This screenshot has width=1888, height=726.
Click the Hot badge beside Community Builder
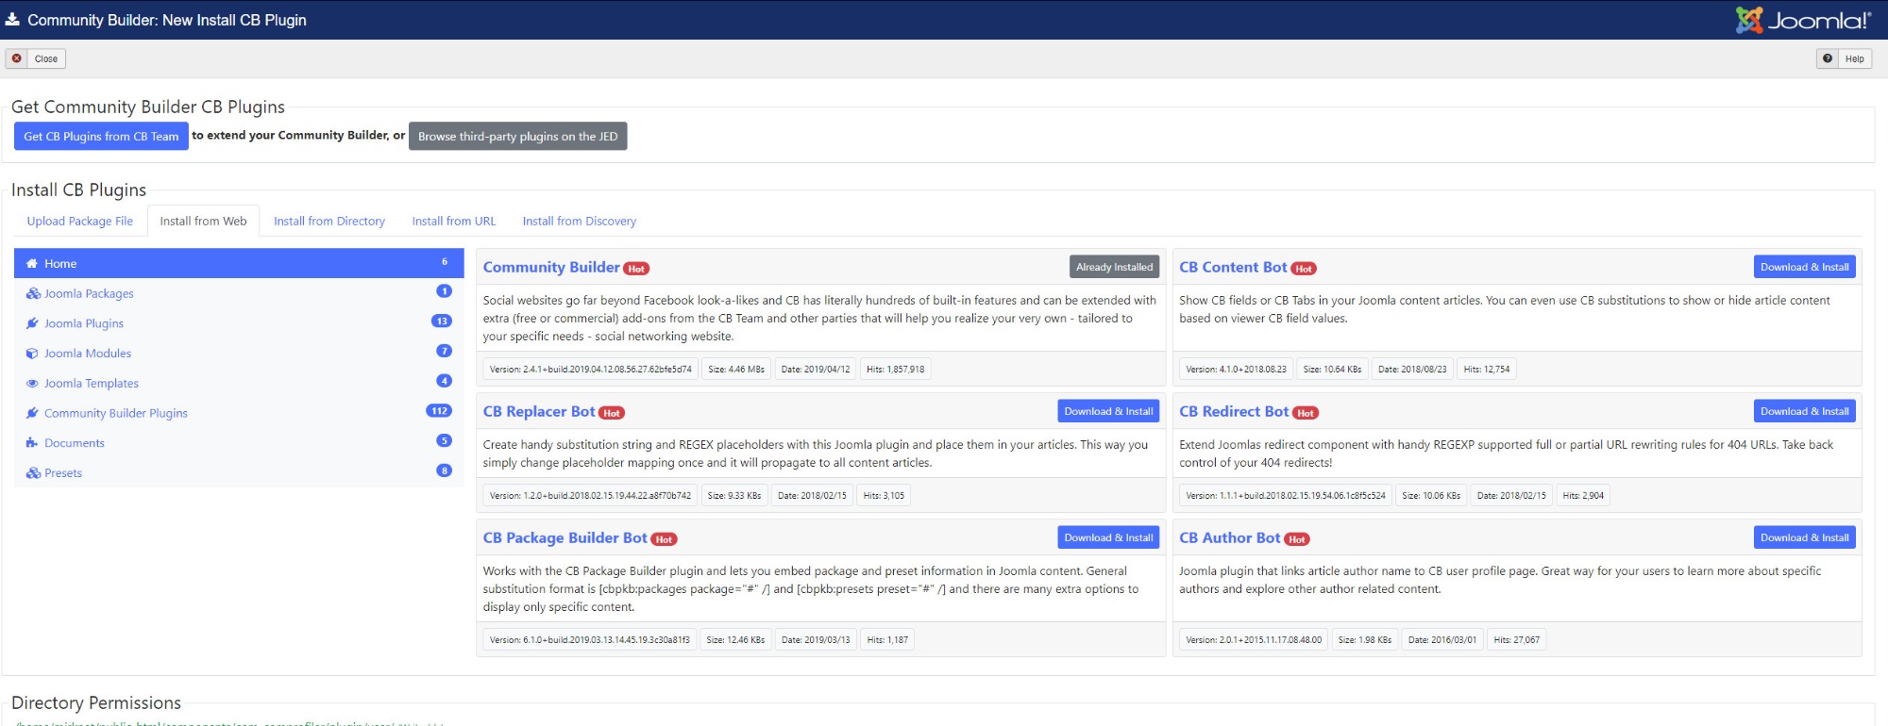tap(637, 269)
